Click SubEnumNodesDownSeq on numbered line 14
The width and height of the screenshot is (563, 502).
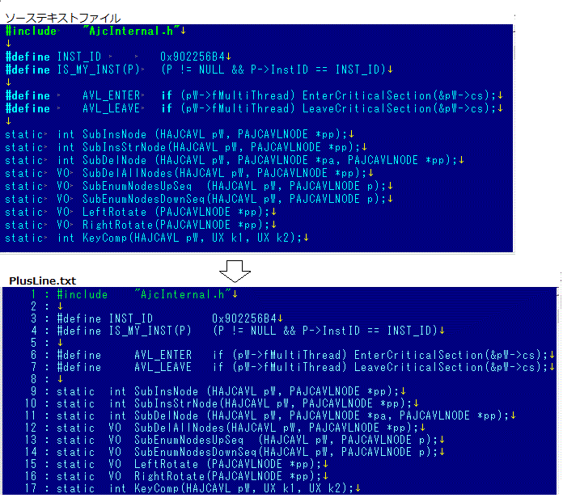[195, 452]
